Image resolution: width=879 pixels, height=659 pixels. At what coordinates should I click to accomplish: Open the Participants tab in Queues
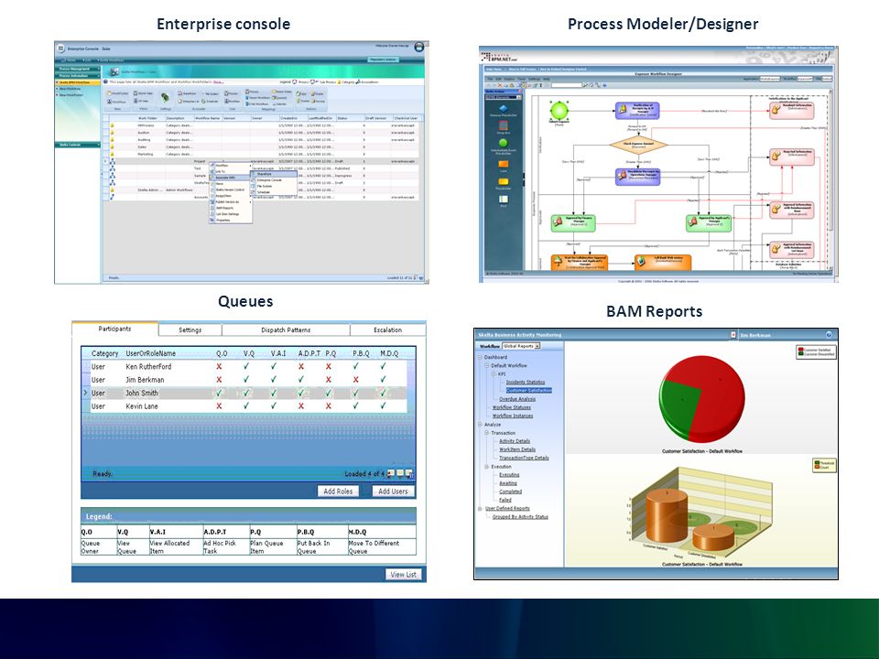pos(115,329)
